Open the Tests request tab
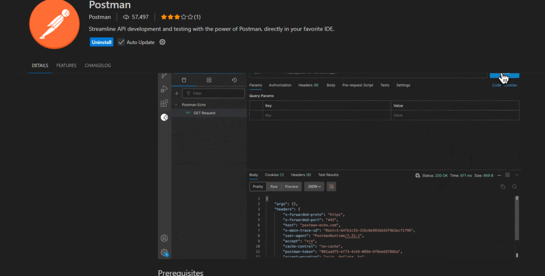This screenshot has height=276, width=545. (385, 85)
